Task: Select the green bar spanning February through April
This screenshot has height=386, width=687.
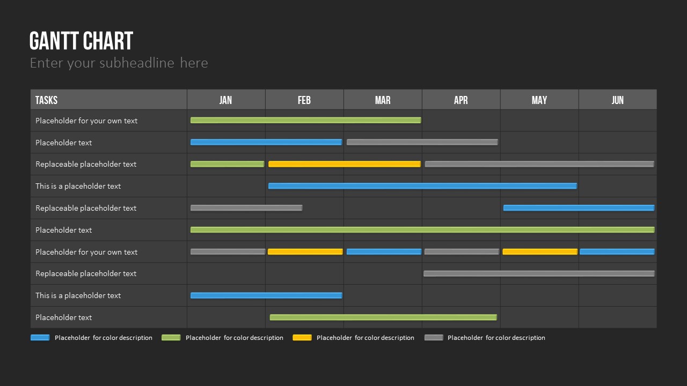Action: 383,317
